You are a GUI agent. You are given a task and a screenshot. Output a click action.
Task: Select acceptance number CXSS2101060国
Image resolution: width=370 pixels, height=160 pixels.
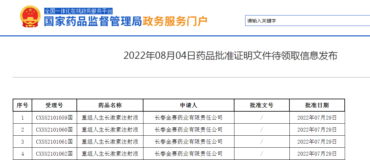(54, 130)
